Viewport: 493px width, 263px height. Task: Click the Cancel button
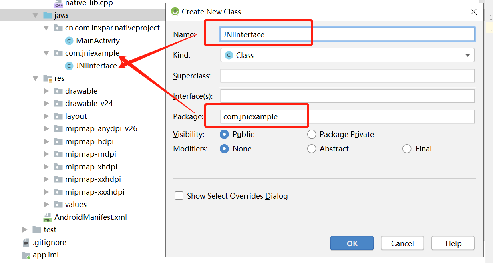402,243
